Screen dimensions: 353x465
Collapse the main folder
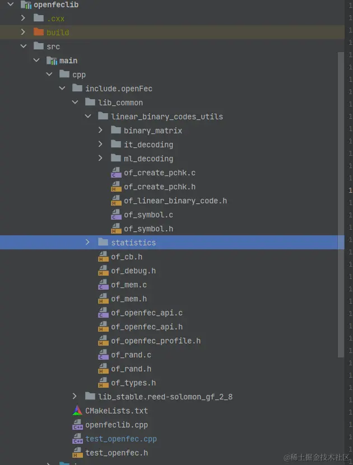[36, 60]
